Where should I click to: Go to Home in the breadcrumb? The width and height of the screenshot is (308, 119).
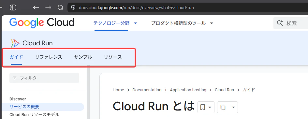click(x=118, y=90)
